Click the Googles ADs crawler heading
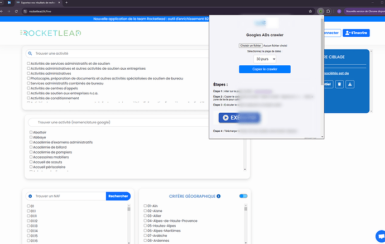 (x=264, y=35)
